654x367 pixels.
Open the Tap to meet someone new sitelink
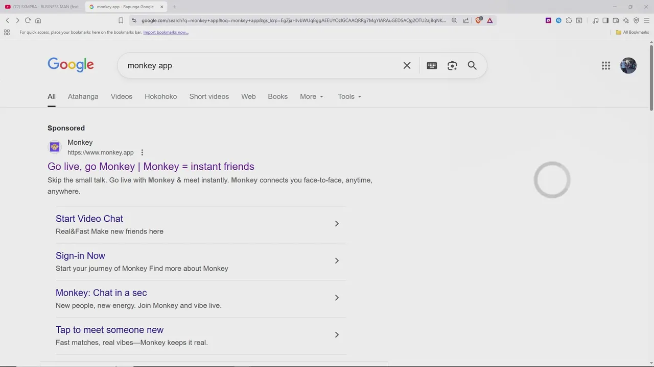pos(109,330)
